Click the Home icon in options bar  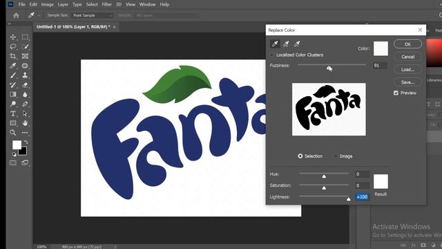16,15
